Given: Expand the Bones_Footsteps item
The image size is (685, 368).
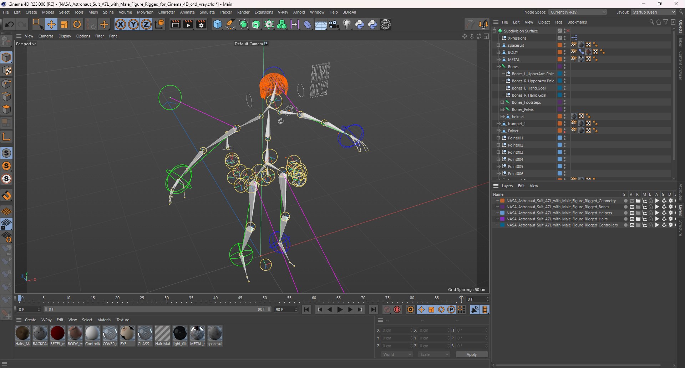Looking at the screenshot, I should click(502, 102).
